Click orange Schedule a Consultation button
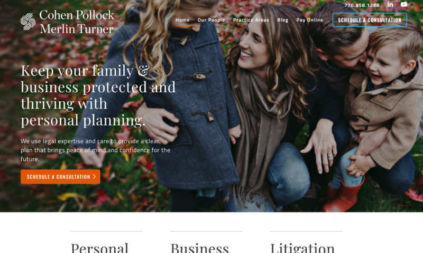The image size is (423, 253). pos(60,177)
